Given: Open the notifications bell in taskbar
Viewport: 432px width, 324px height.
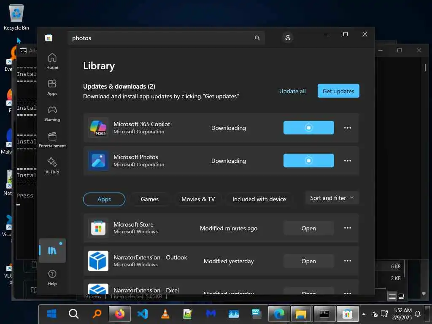Looking at the screenshot, I should point(418,314).
